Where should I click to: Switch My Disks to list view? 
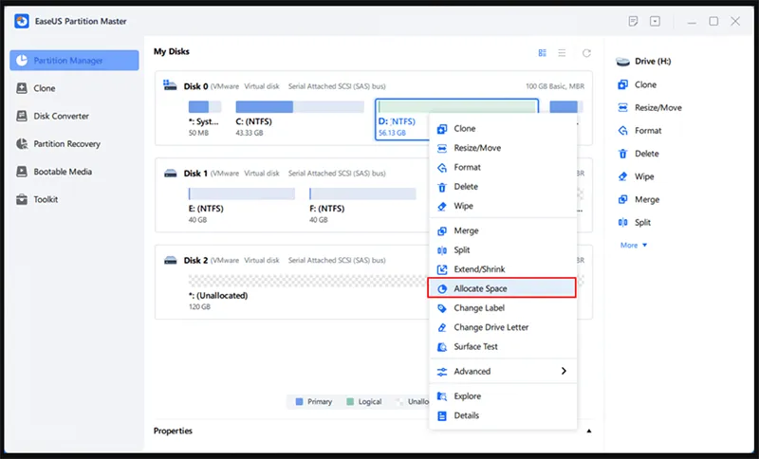pos(562,53)
